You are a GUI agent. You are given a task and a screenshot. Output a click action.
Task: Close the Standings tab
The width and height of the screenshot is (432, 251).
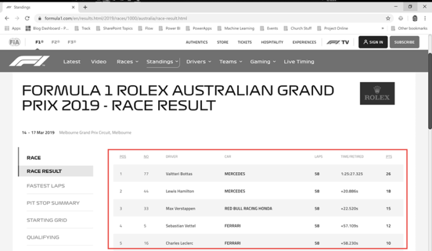73,7
